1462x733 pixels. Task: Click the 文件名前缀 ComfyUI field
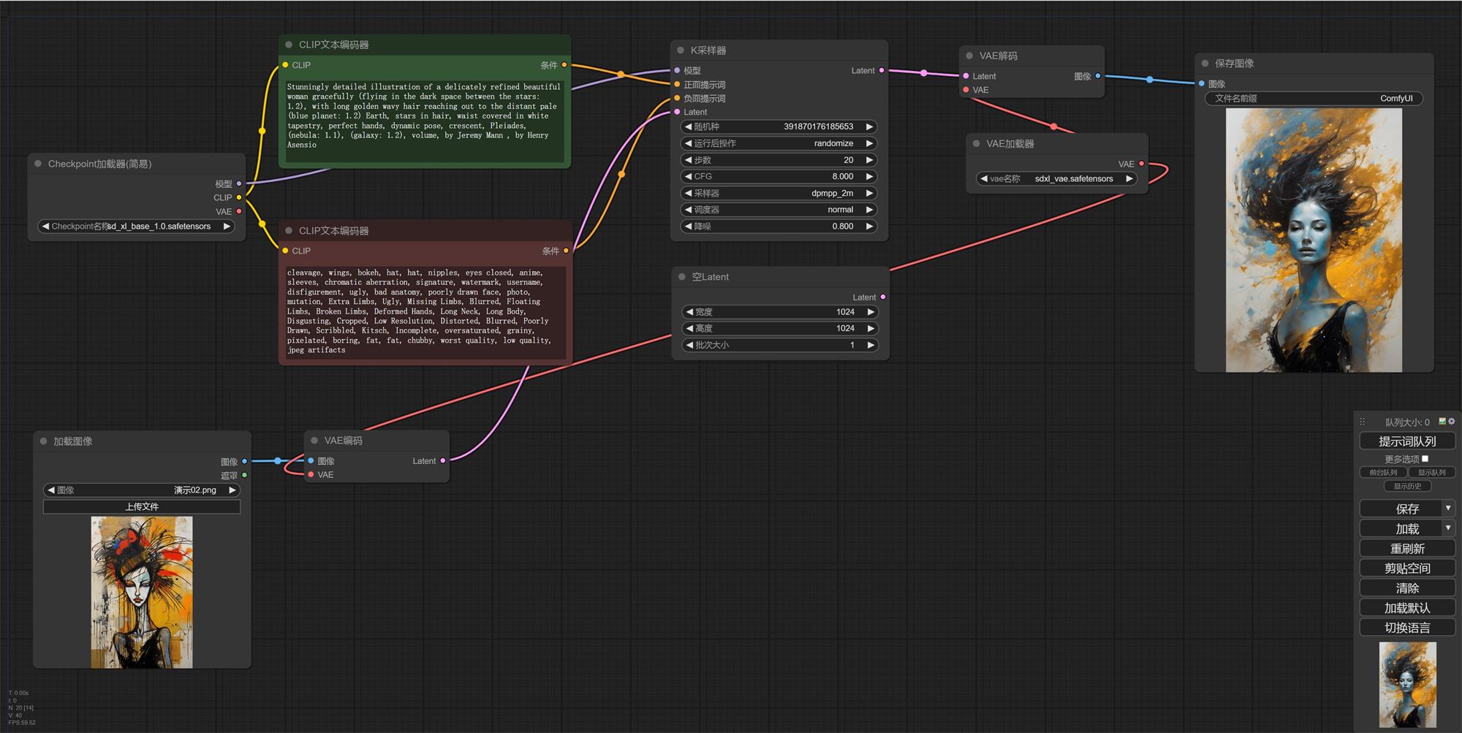1314,98
